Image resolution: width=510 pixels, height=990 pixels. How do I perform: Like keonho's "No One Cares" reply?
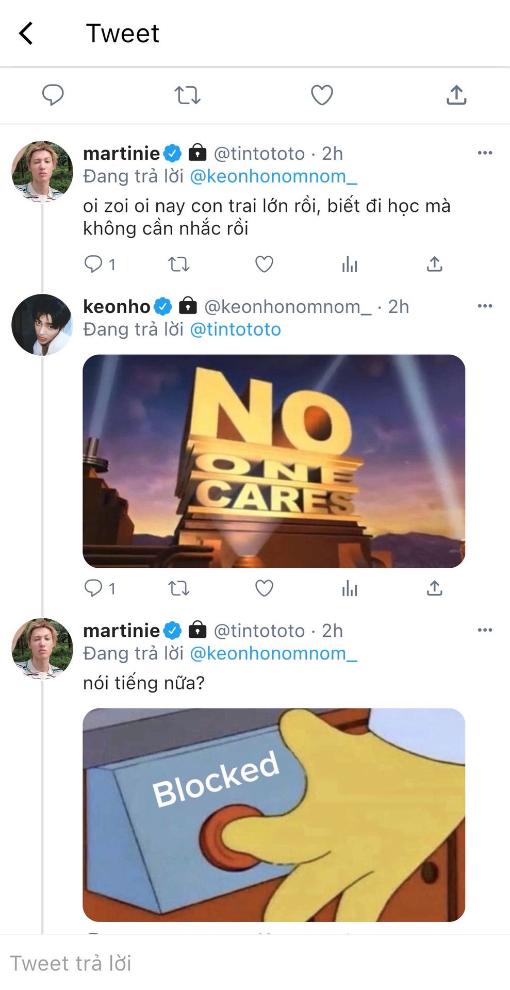(264, 588)
